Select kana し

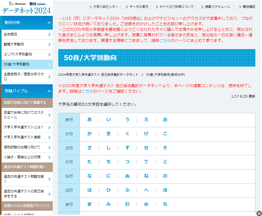(x=109, y=148)
